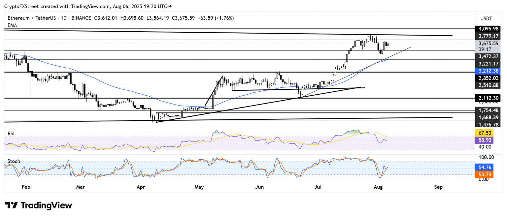Click the purple 58.93 RSI value tag
This screenshot has width=507, height=218.
(484, 140)
